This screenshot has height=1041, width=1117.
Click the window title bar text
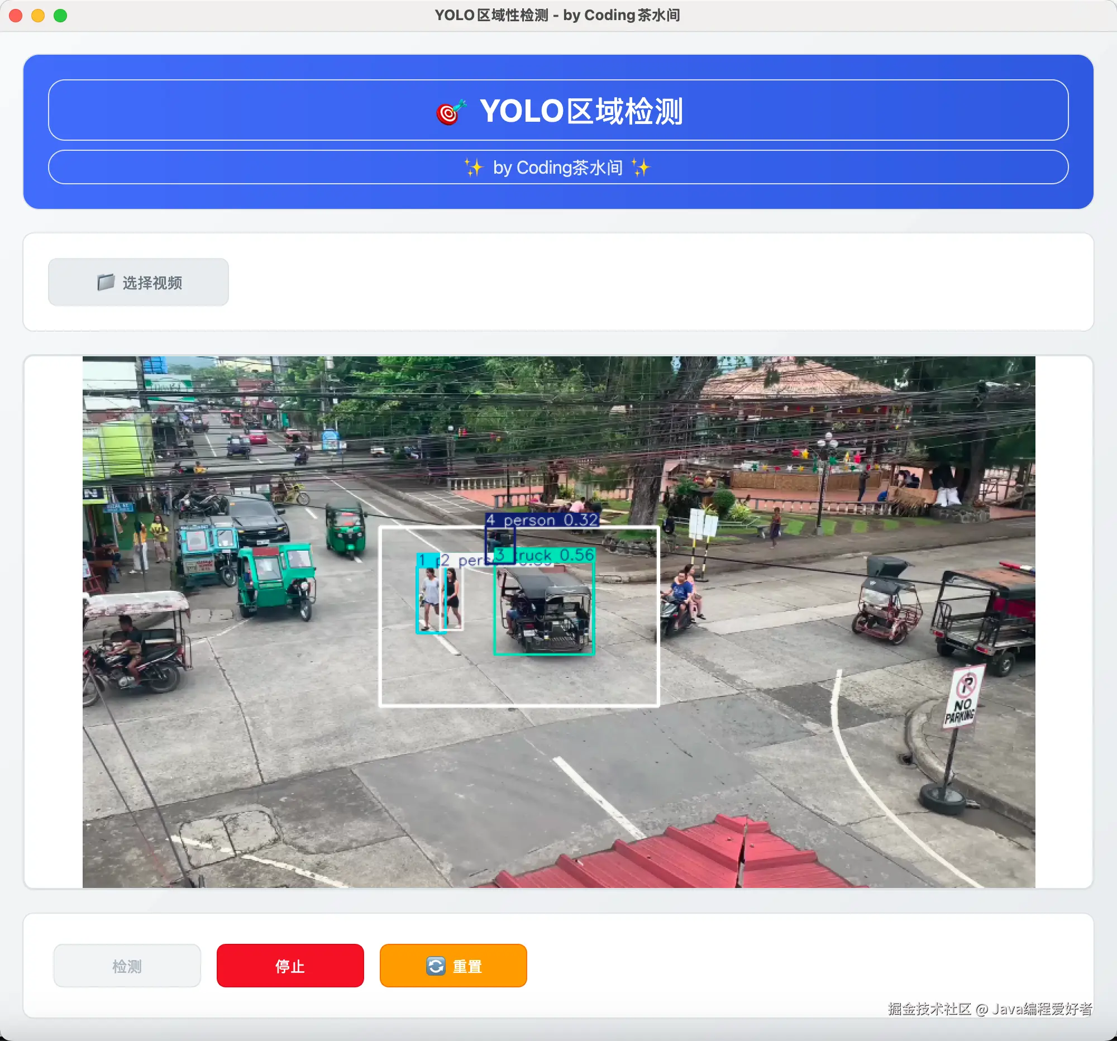coord(557,15)
